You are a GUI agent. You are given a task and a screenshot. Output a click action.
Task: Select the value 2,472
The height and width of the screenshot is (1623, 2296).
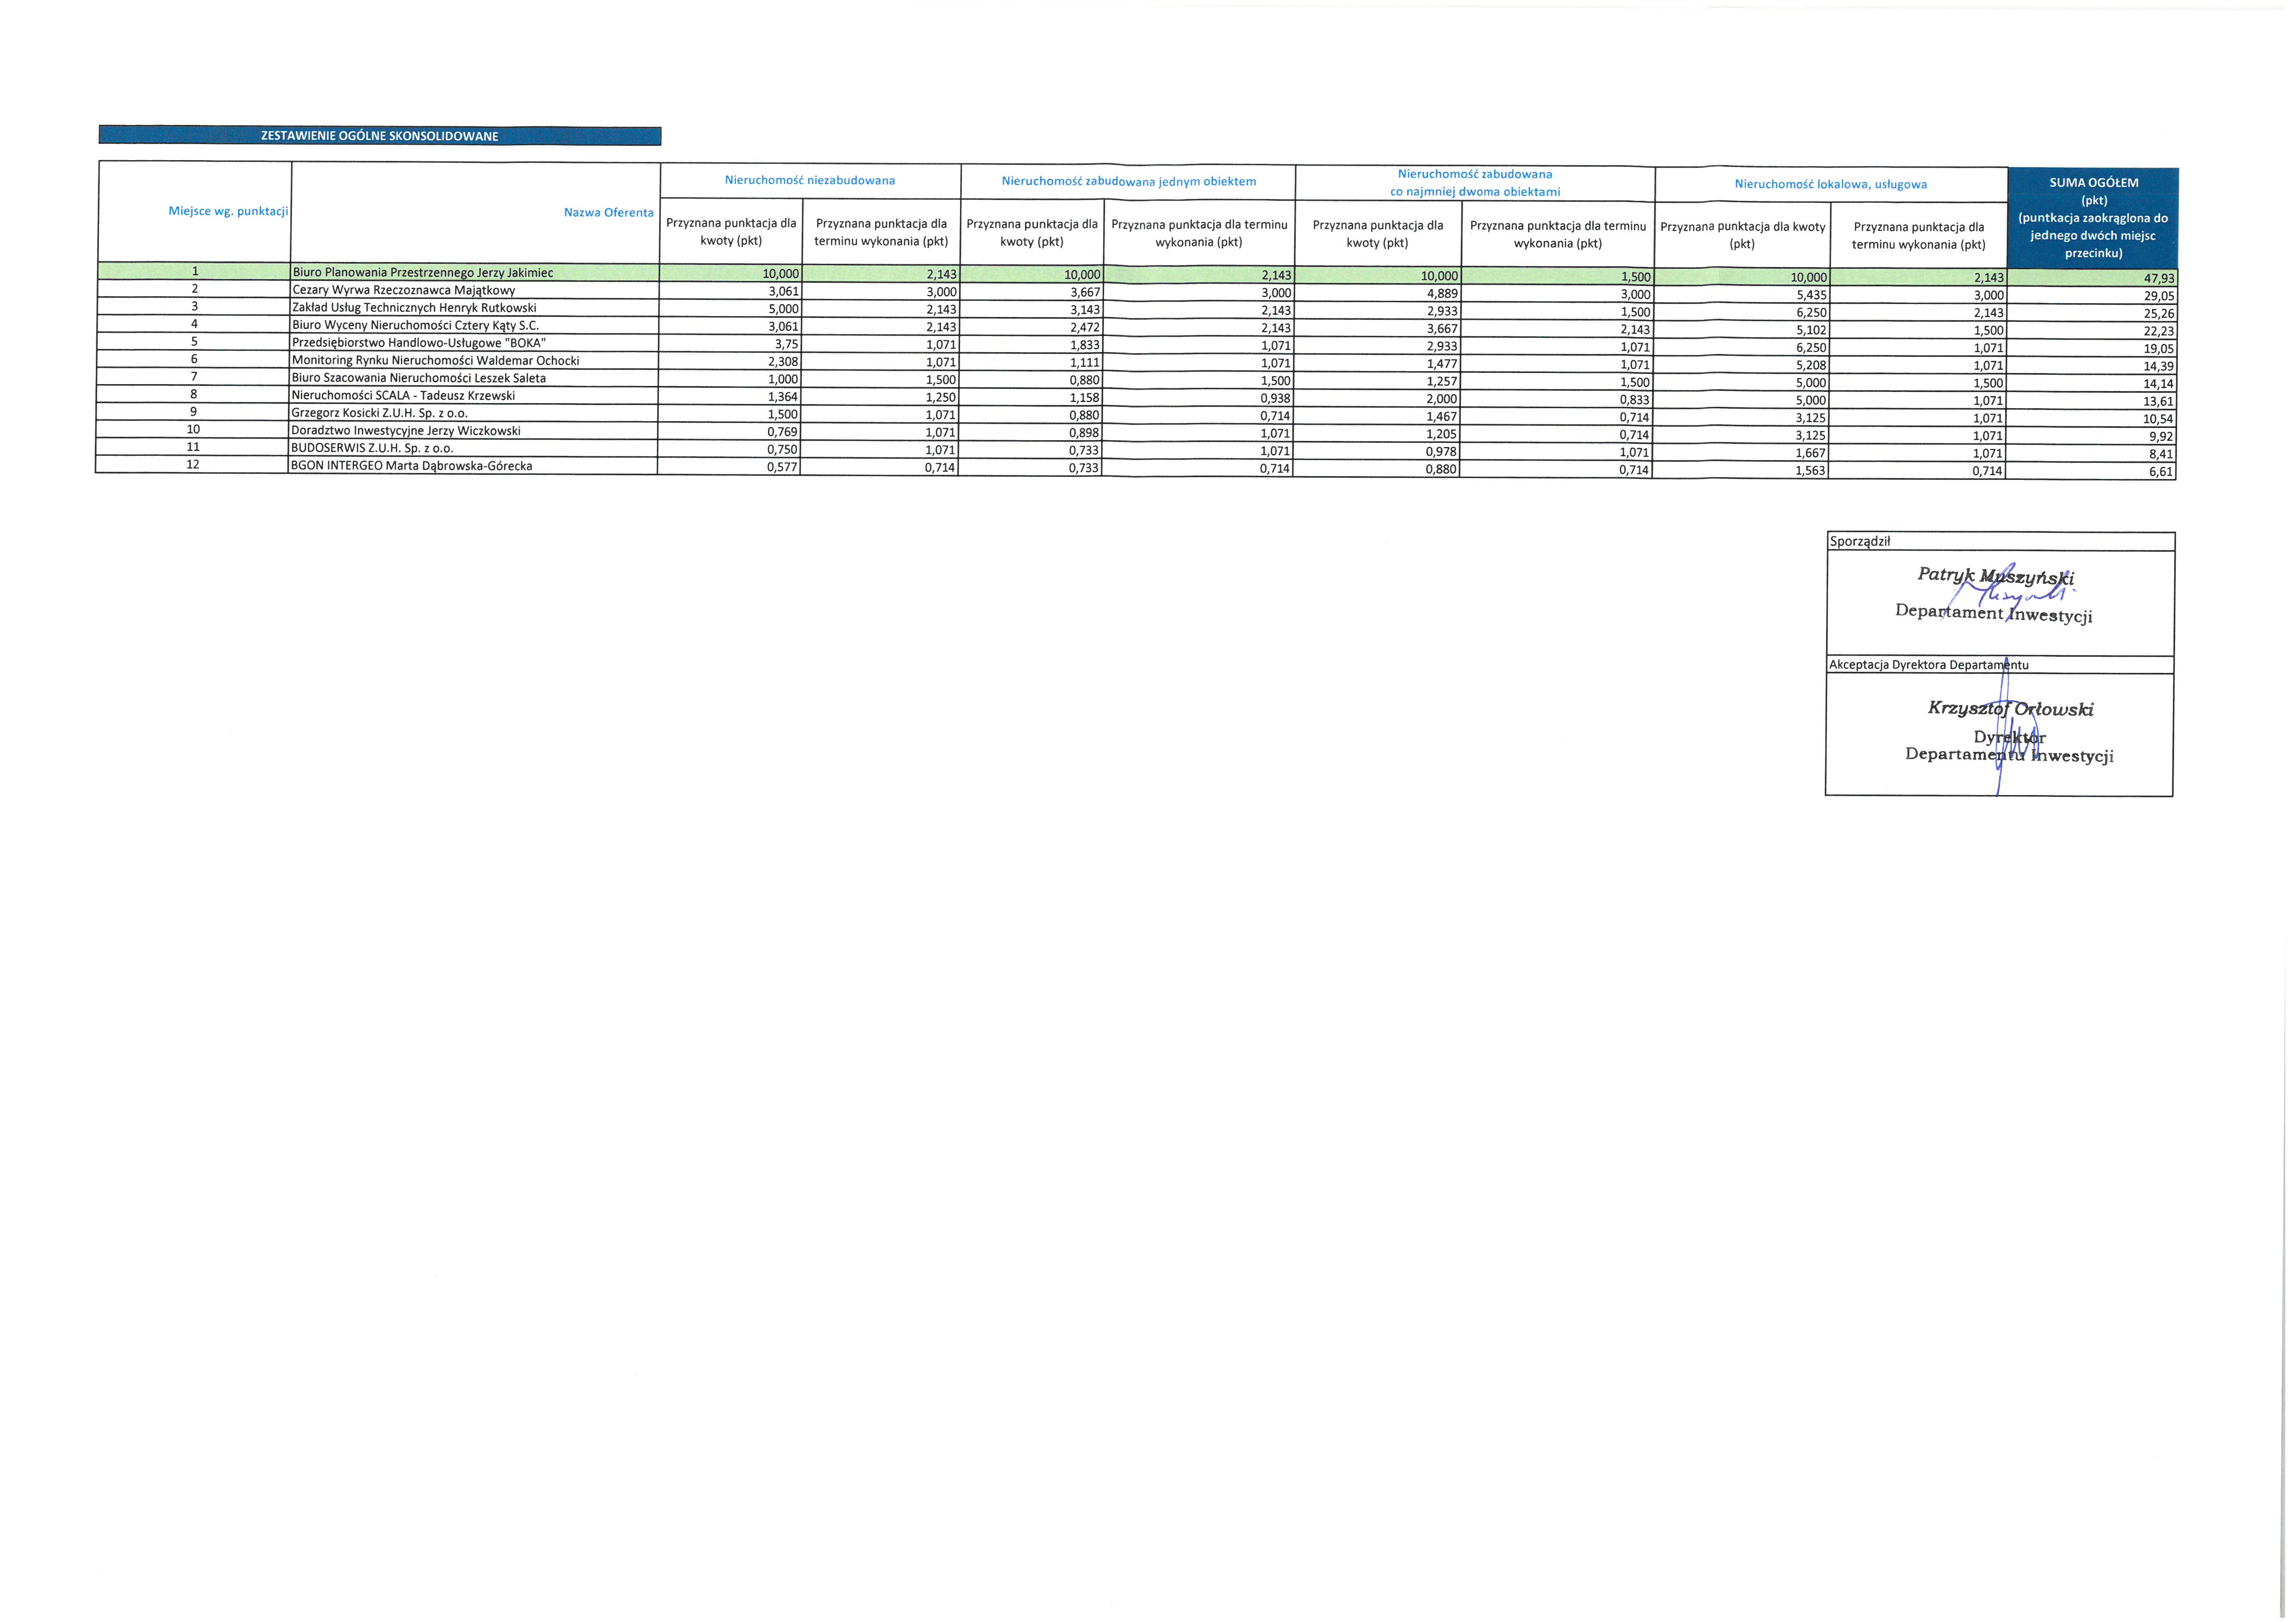tap(1084, 328)
